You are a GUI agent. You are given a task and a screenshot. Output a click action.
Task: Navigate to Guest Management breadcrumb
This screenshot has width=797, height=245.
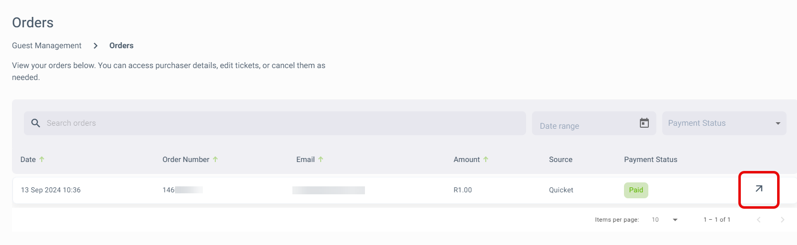(x=47, y=46)
